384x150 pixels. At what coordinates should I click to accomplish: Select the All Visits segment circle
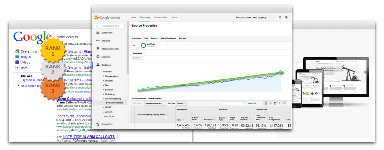(143, 45)
